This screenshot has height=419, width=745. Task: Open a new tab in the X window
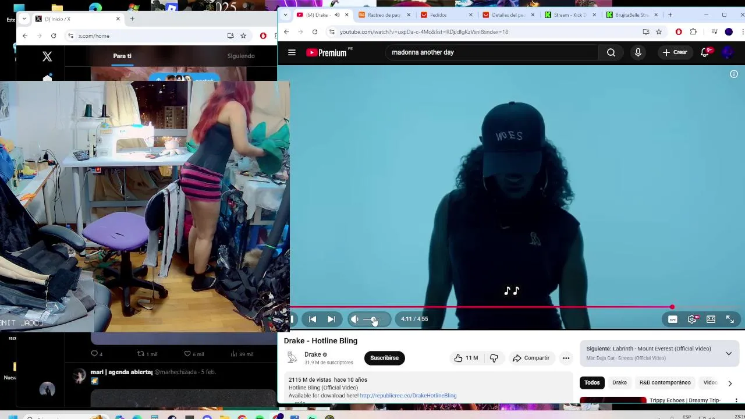tap(132, 19)
